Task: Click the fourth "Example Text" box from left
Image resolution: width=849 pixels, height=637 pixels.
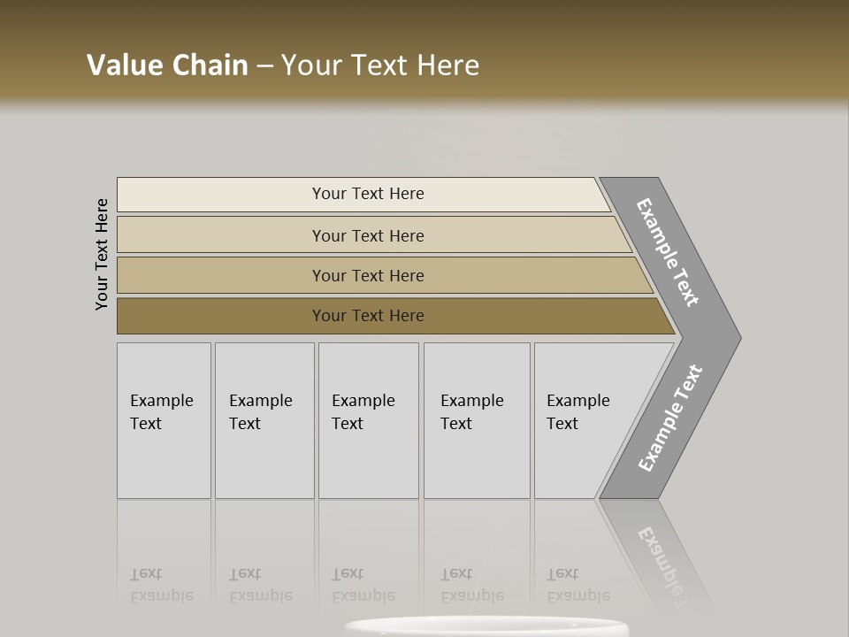Action: pos(477,420)
